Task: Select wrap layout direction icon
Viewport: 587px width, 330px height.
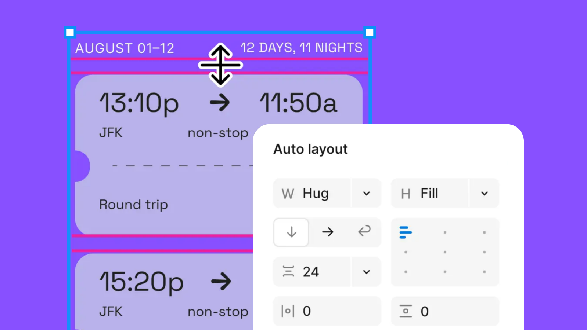Action: pos(364,231)
